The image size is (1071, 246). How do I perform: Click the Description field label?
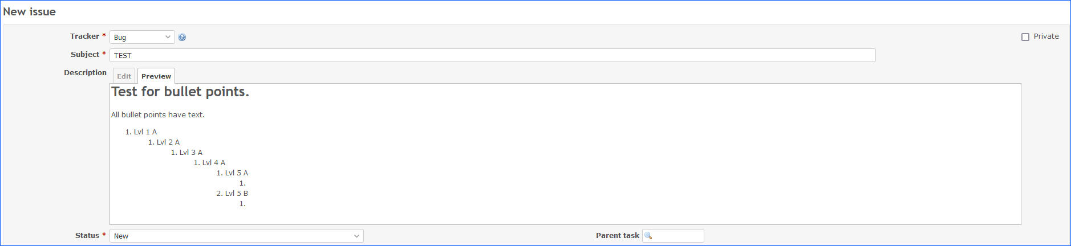(x=85, y=73)
